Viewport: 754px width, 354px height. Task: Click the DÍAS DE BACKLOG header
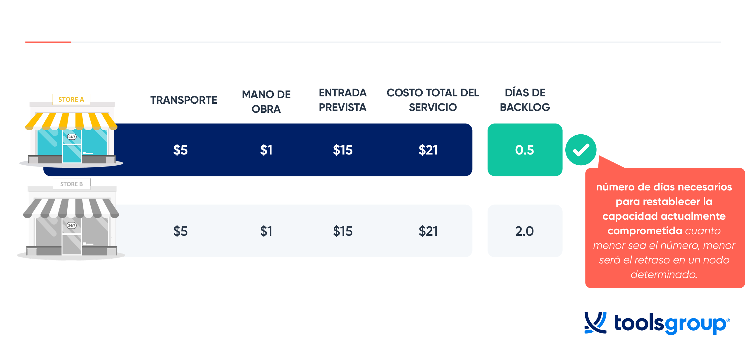(525, 100)
